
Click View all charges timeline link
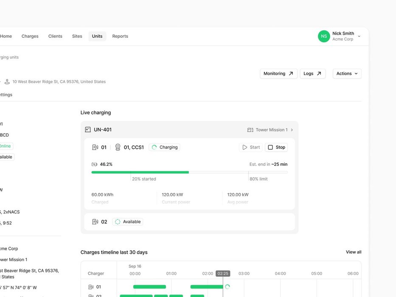click(x=354, y=252)
